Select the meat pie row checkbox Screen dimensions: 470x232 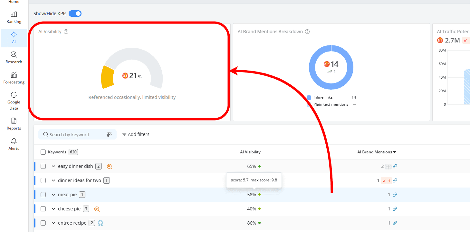click(x=43, y=194)
